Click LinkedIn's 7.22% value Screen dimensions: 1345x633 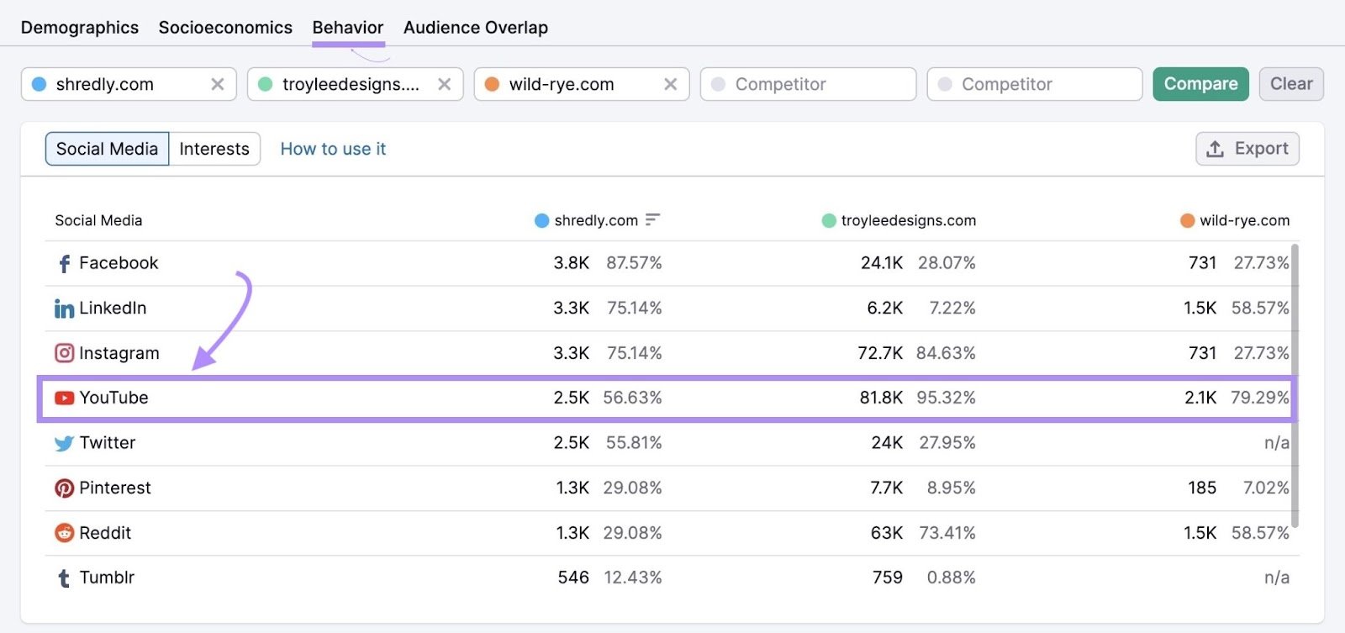[x=952, y=308]
